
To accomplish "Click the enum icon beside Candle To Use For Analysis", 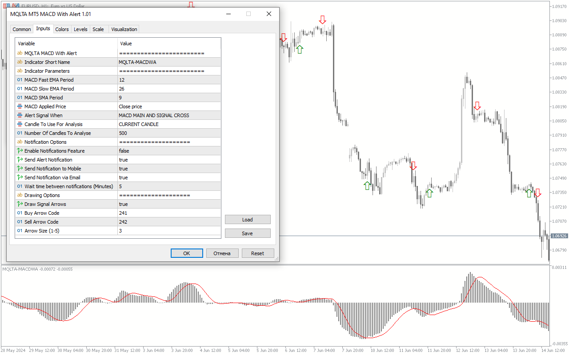I will 20,124.
